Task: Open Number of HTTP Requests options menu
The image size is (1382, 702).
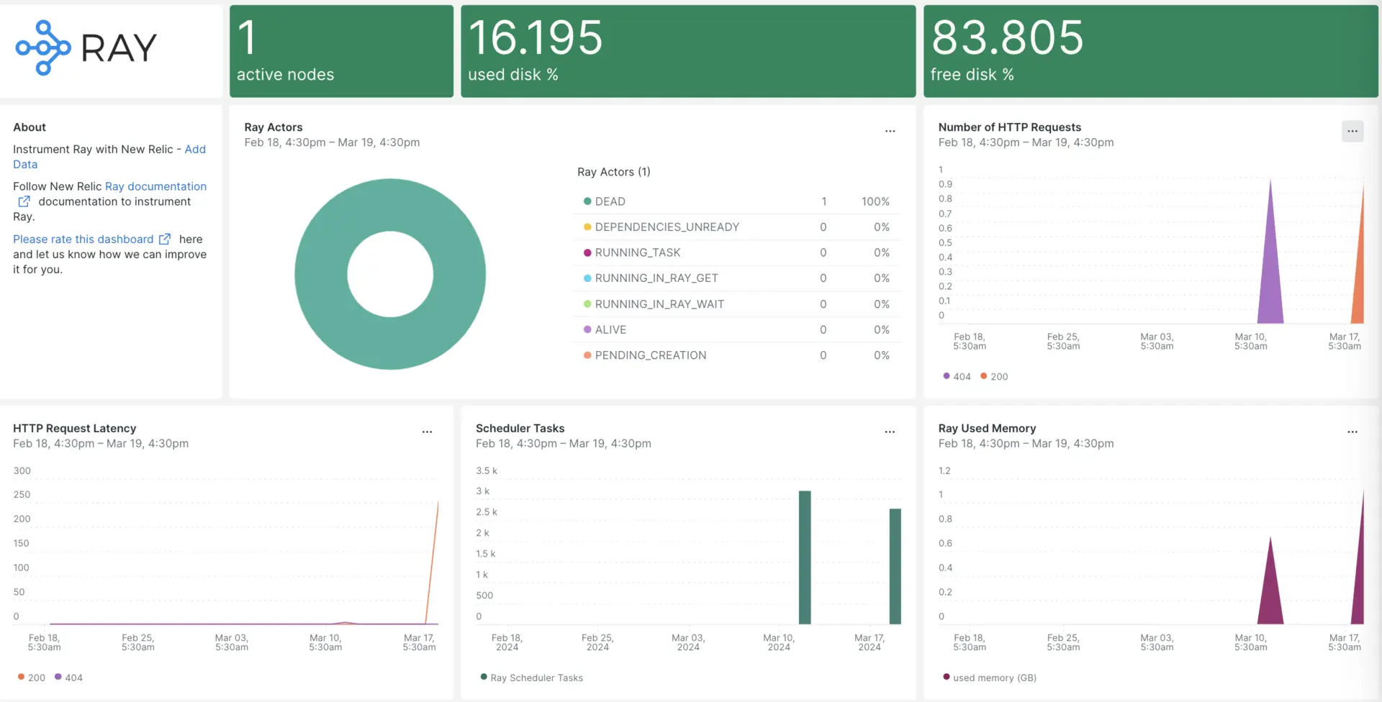Action: [1352, 131]
